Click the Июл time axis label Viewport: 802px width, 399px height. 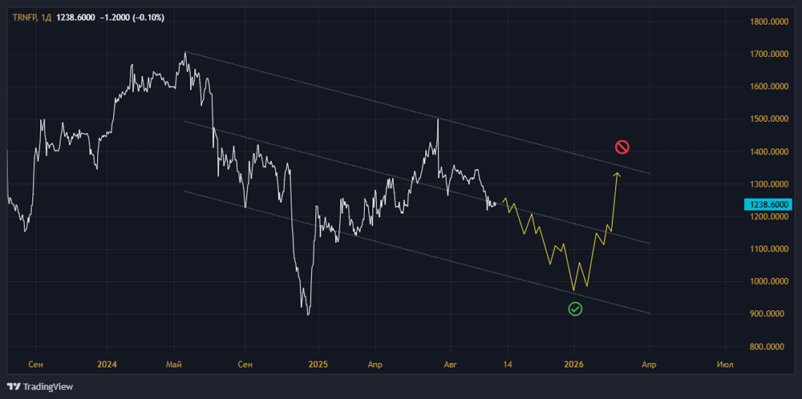pyautogui.click(x=725, y=365)
